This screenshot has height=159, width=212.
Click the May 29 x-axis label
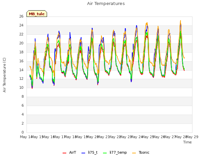click(x=192, y=137)
